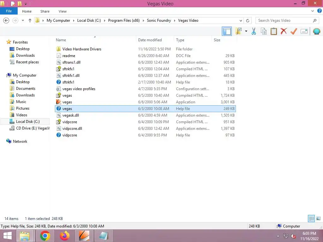Click the quick access Properties icon in title bar
The image size is (323, 242).
click(13, 3)
